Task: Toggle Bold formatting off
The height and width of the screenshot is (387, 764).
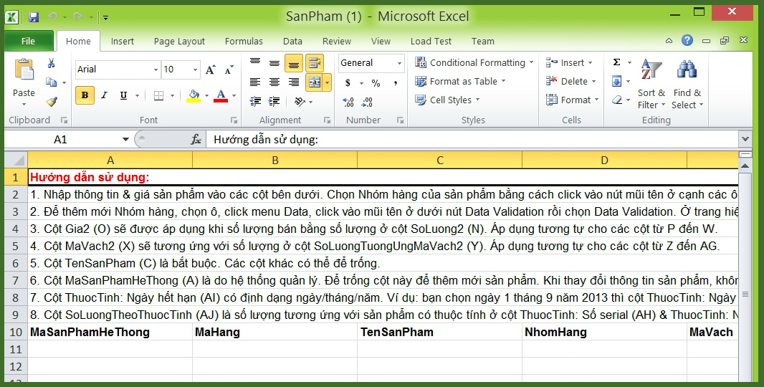Action: [85, 95]
